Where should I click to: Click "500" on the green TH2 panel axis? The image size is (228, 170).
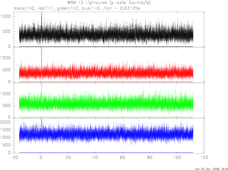click(7, 105)
